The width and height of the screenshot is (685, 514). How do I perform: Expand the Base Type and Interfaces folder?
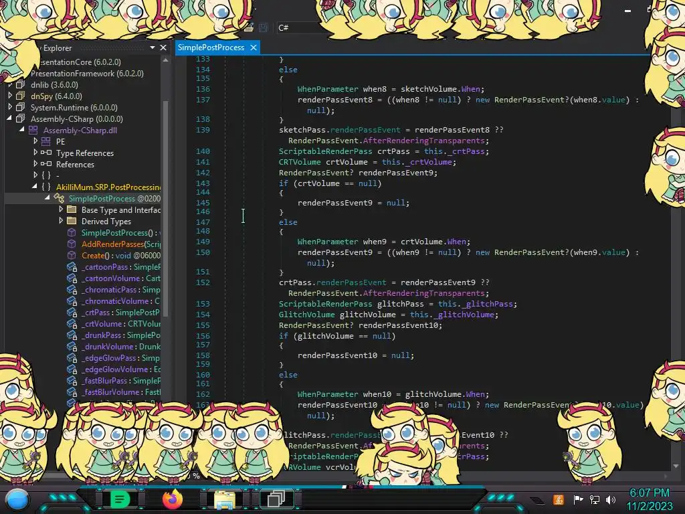(61, 209)
